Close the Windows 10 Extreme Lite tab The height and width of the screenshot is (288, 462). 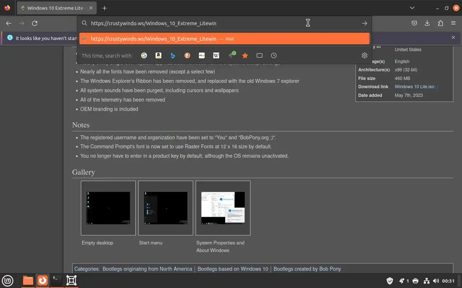click(91, 8)
